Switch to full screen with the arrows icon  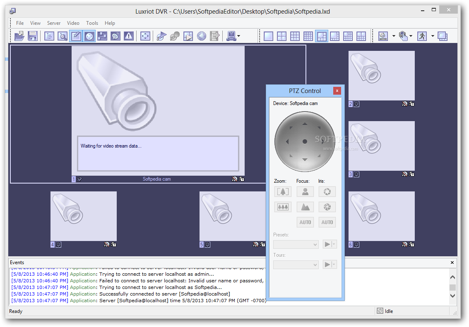pyautogui.click(x=145, y=36)
